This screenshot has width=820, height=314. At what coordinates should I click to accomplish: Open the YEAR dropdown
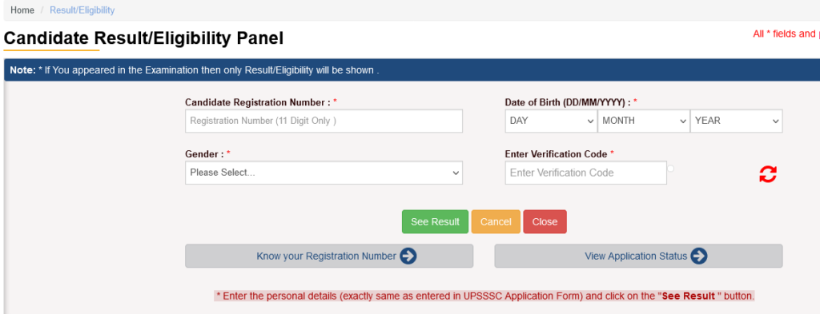pos(737,121)
